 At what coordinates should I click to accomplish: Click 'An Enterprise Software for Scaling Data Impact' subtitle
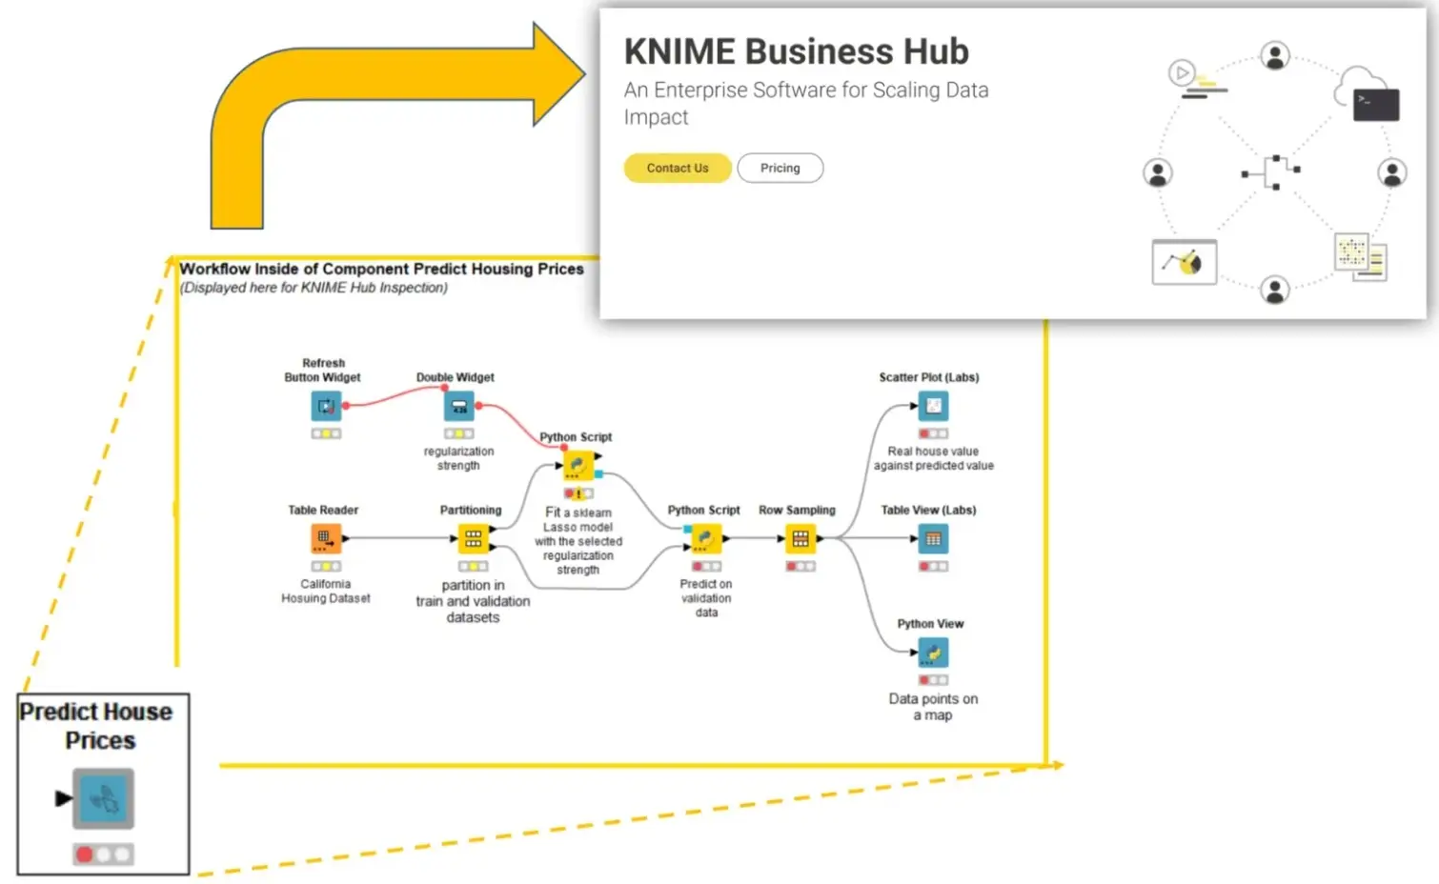806,103
